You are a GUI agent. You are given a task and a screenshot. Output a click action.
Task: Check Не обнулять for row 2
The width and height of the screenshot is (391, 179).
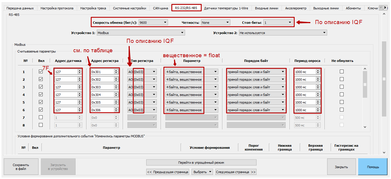tap(342, 79)
